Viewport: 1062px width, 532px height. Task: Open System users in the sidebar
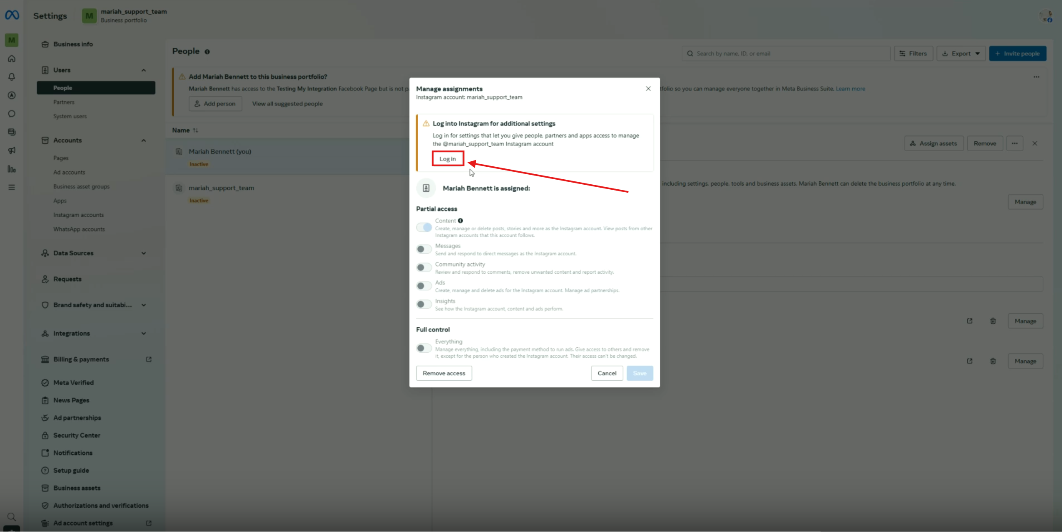point(70,116)
